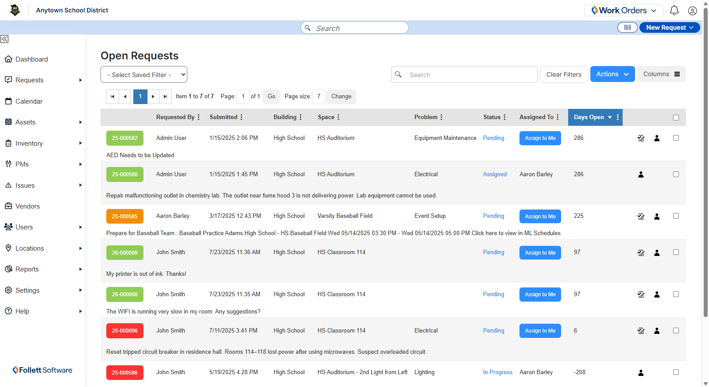Click the Change page size button
This screenshot has width=709, height=387.
click(x=341, y=97)
